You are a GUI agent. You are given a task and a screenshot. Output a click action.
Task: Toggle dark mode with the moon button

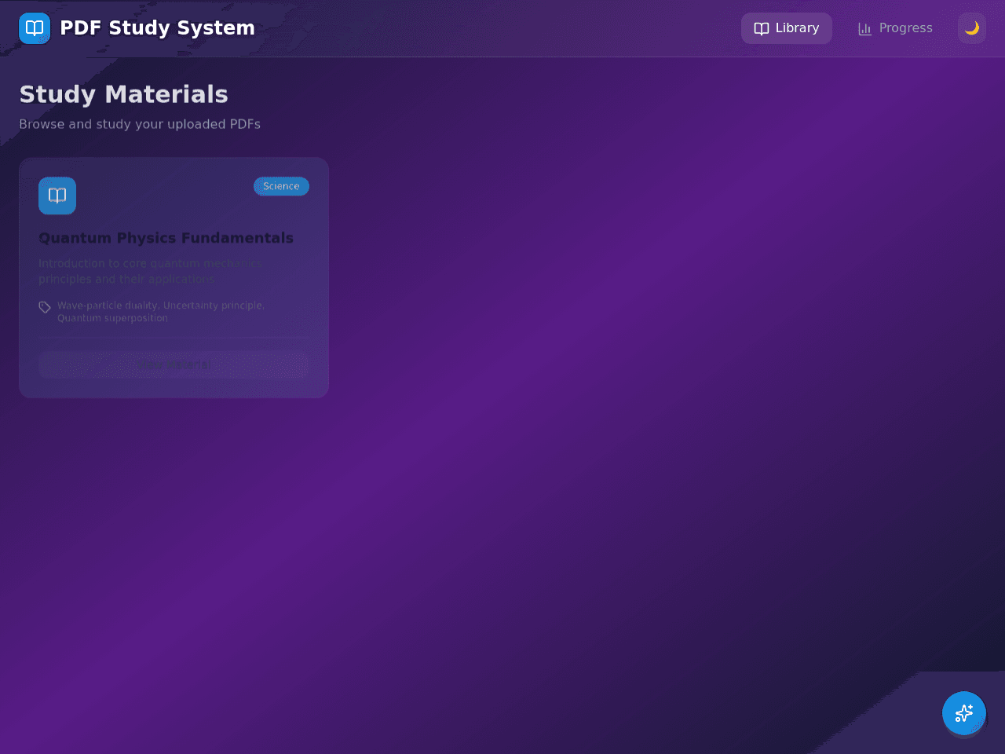pos(972,28)
